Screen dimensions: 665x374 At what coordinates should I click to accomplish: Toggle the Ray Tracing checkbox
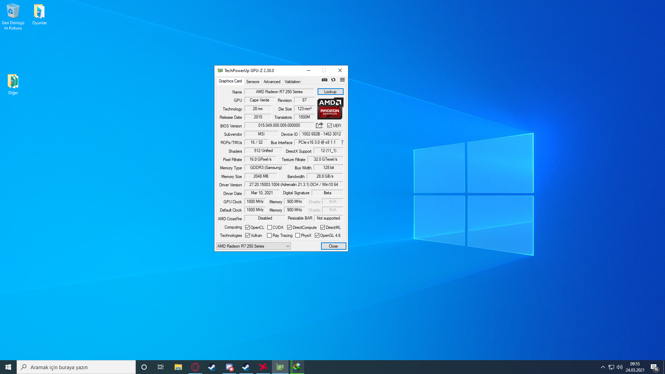[269, 235]
